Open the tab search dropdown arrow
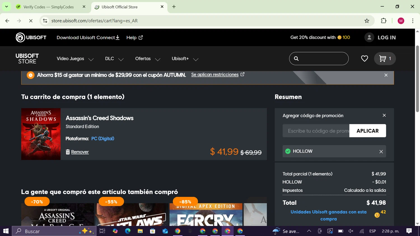The image size is (420, 236). [6, 7]
